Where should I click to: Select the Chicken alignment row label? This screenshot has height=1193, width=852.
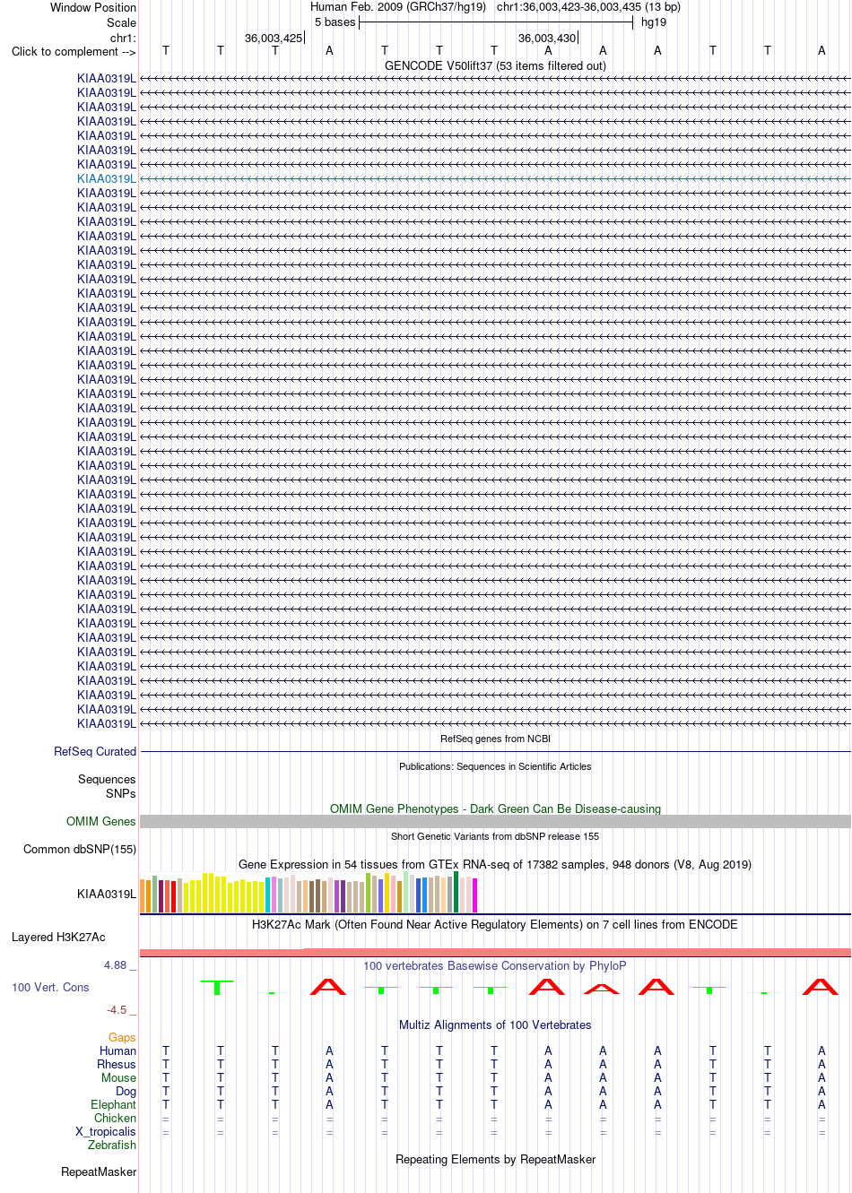tap(116, 1118)
